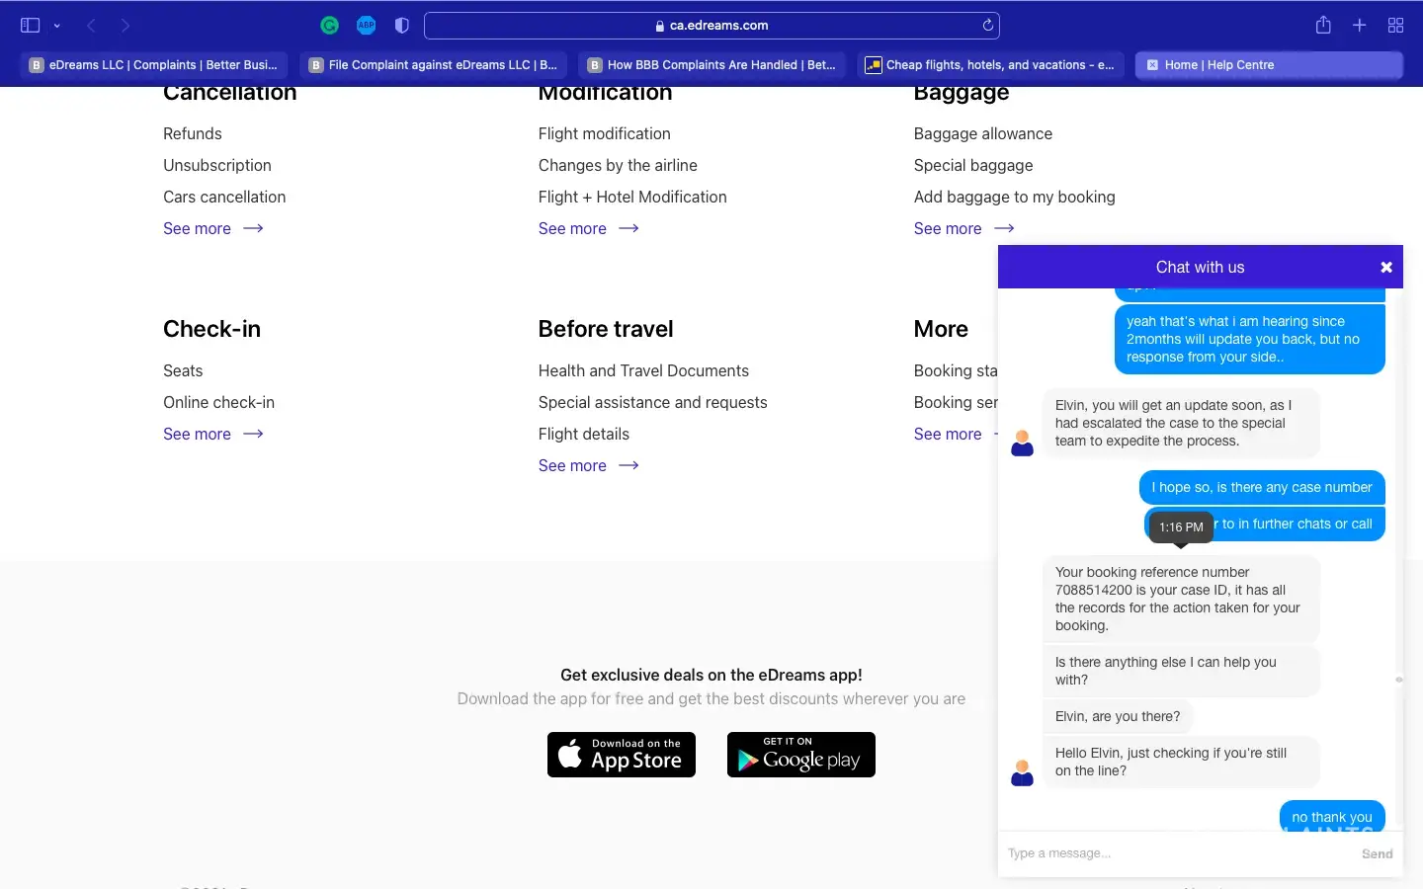Viewport: 1423px width, 889px height.
Task: Open a new tab with plus icon
Action: (x=1360, y=26)
